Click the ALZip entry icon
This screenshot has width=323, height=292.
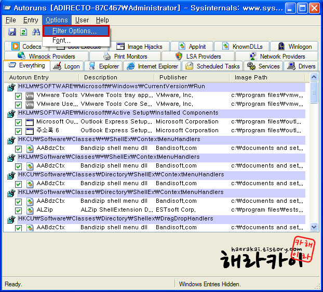pos(30,210)
